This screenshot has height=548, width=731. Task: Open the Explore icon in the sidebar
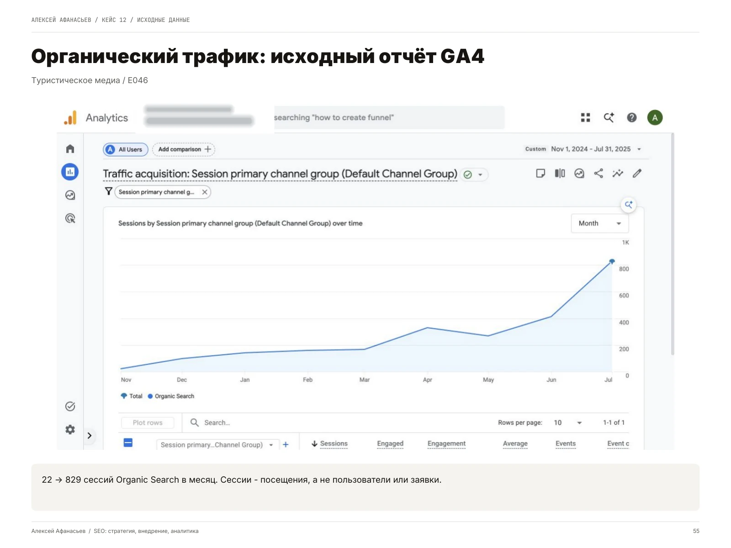(70, 195)
